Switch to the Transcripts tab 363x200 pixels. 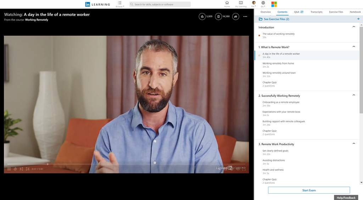click(x=316, y=12)
